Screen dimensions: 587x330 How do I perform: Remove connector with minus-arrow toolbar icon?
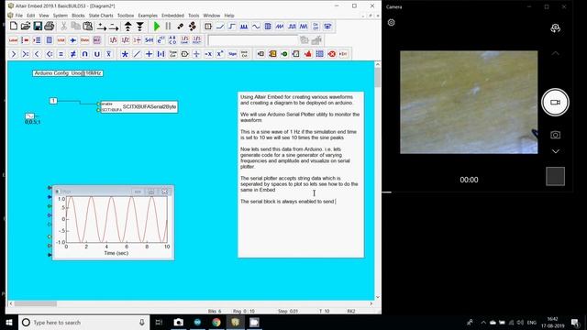point(114,27)
